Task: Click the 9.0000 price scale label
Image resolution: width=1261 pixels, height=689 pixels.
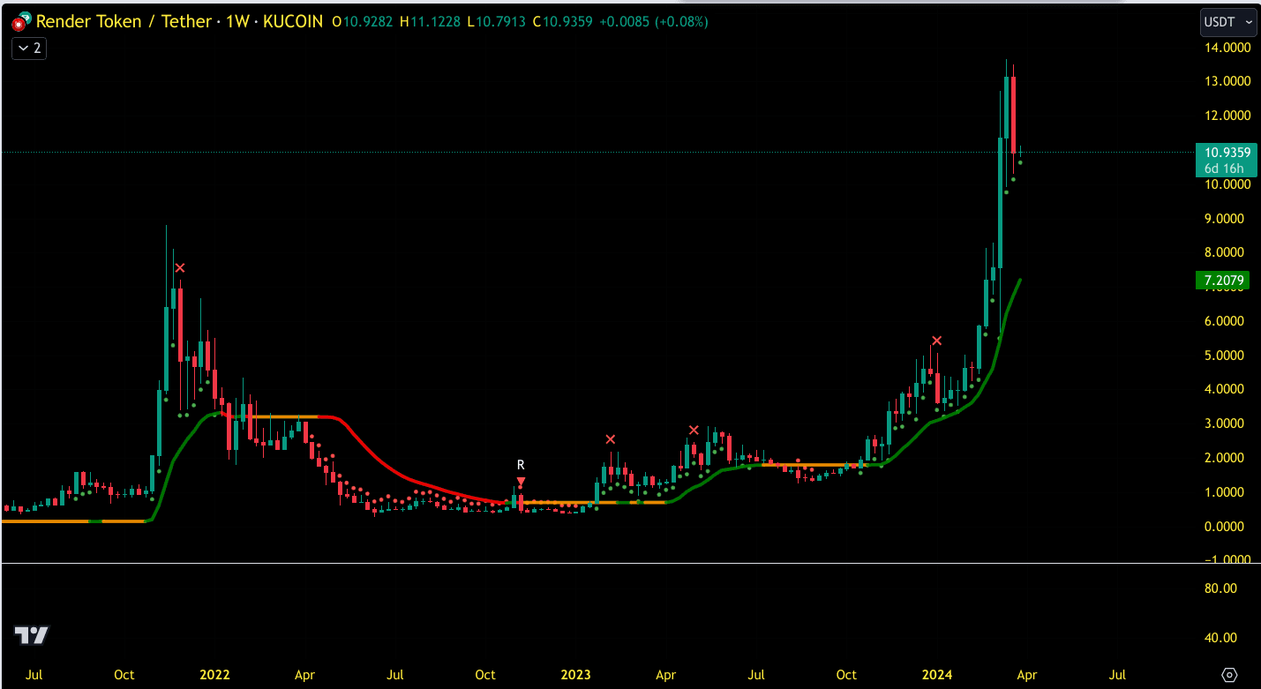Action: pyautogui.click(x=1226, y=219)
